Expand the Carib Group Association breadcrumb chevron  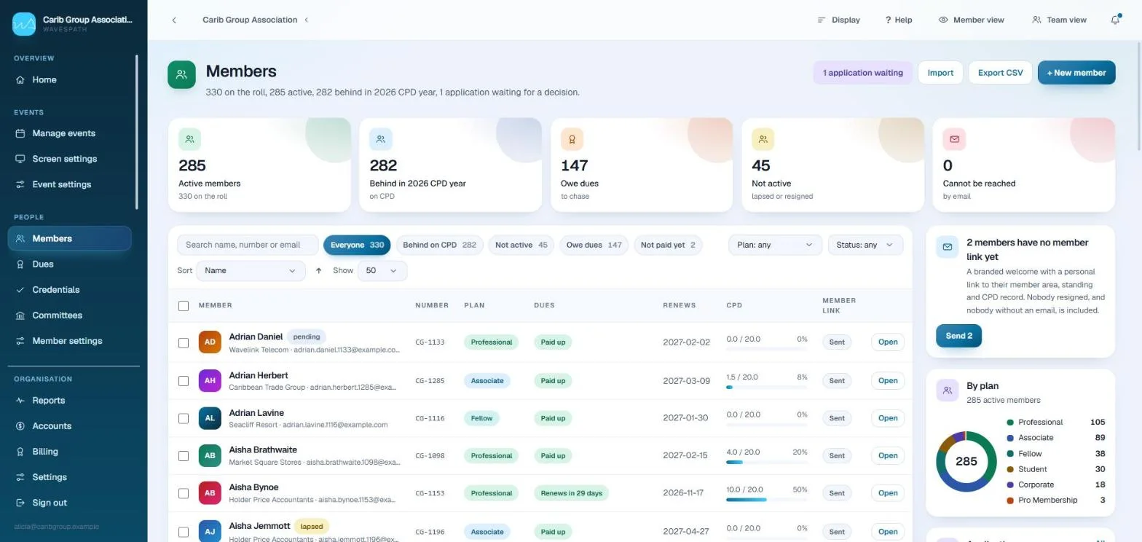point(307,20)
